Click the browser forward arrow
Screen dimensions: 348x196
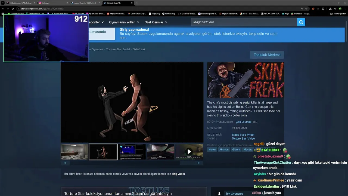(x=8, y=9)
